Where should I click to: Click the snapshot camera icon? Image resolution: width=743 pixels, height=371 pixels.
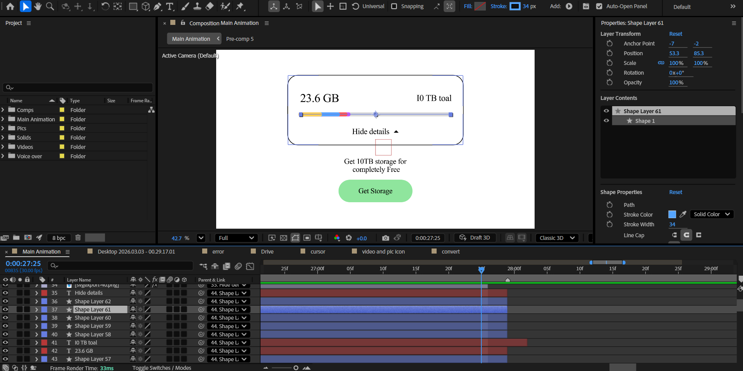click(x=385, y=238)
